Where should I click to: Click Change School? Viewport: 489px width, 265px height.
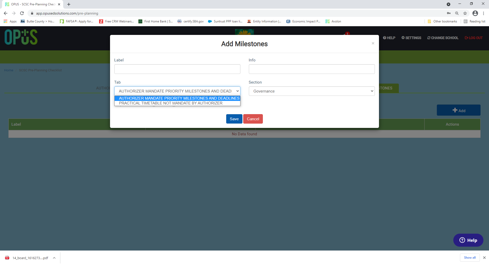pos(443,38)
